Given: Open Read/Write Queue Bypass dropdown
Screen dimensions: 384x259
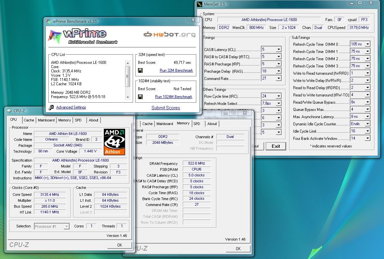Looking at the screenshot, I should click(368, 102).
